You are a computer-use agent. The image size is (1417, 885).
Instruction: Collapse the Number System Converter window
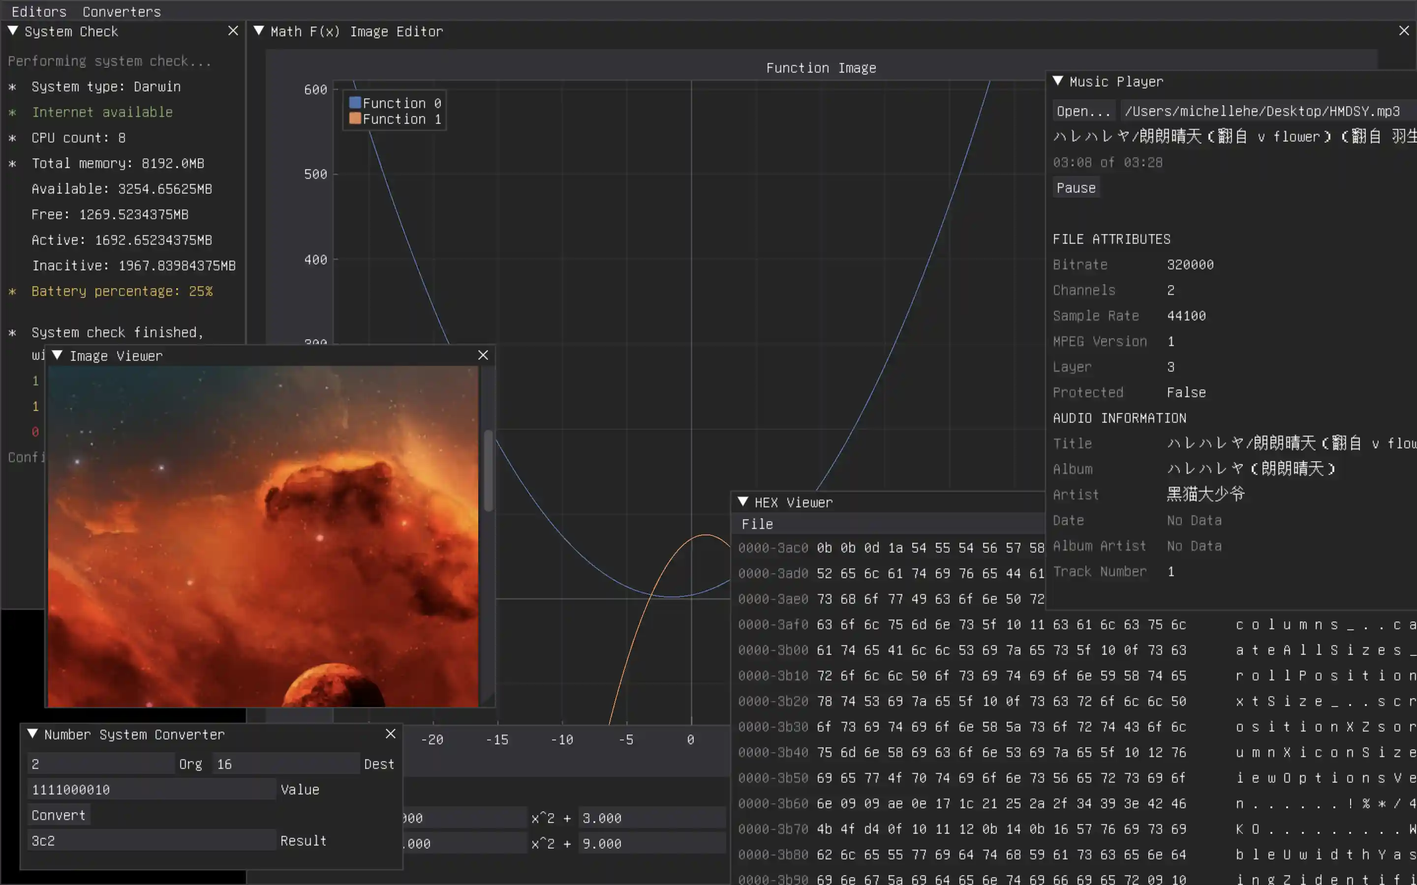click(32, 734)
